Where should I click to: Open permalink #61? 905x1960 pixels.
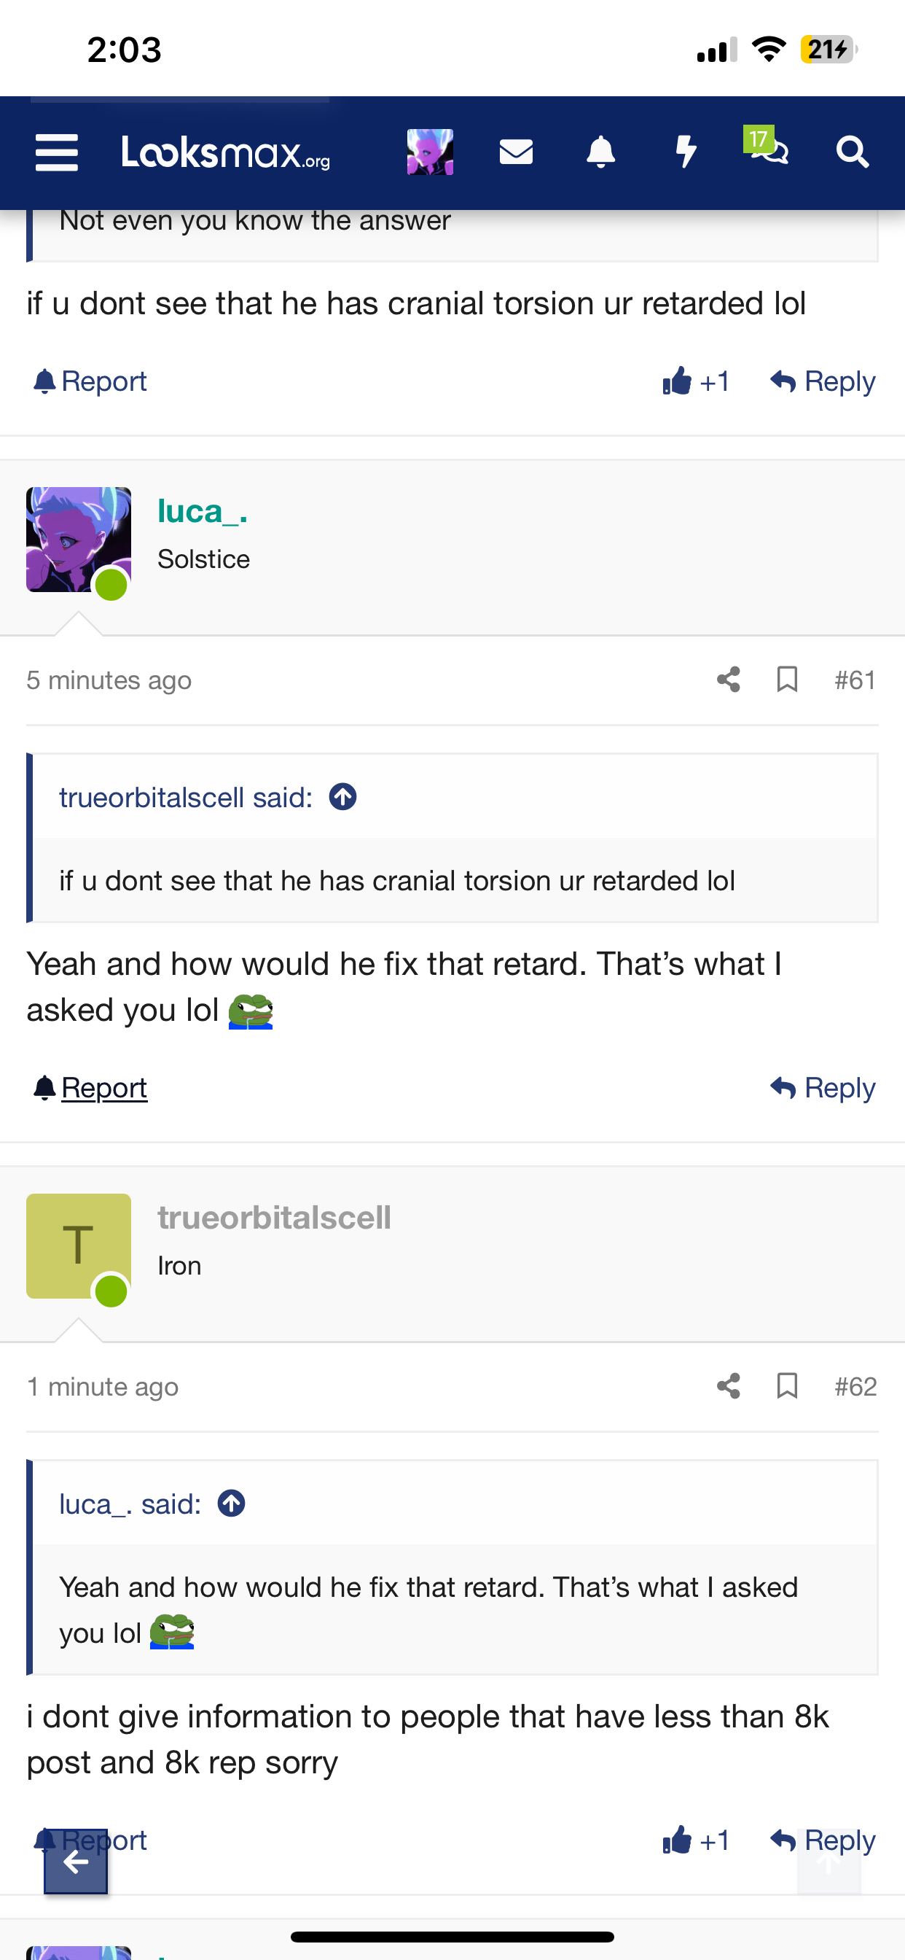855,680
